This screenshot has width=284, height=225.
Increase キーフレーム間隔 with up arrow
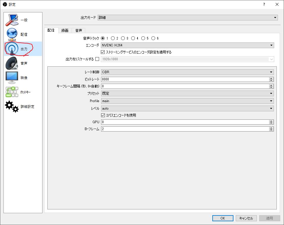[271, 85]
